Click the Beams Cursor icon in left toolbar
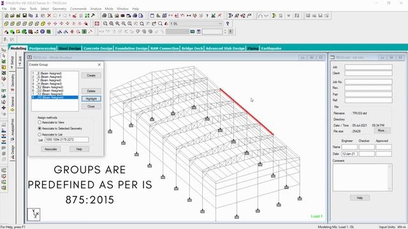The height and width of the screenshot is (229, 408). pyautogui.click(x=4, y=55)
